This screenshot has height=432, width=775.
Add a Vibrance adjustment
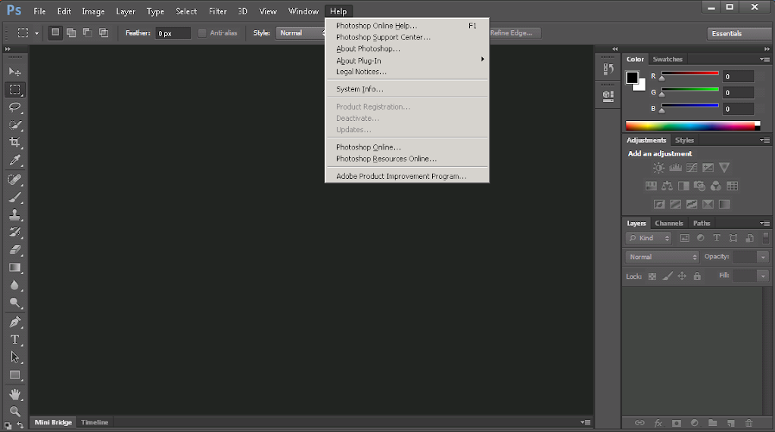tap(724, 168)
